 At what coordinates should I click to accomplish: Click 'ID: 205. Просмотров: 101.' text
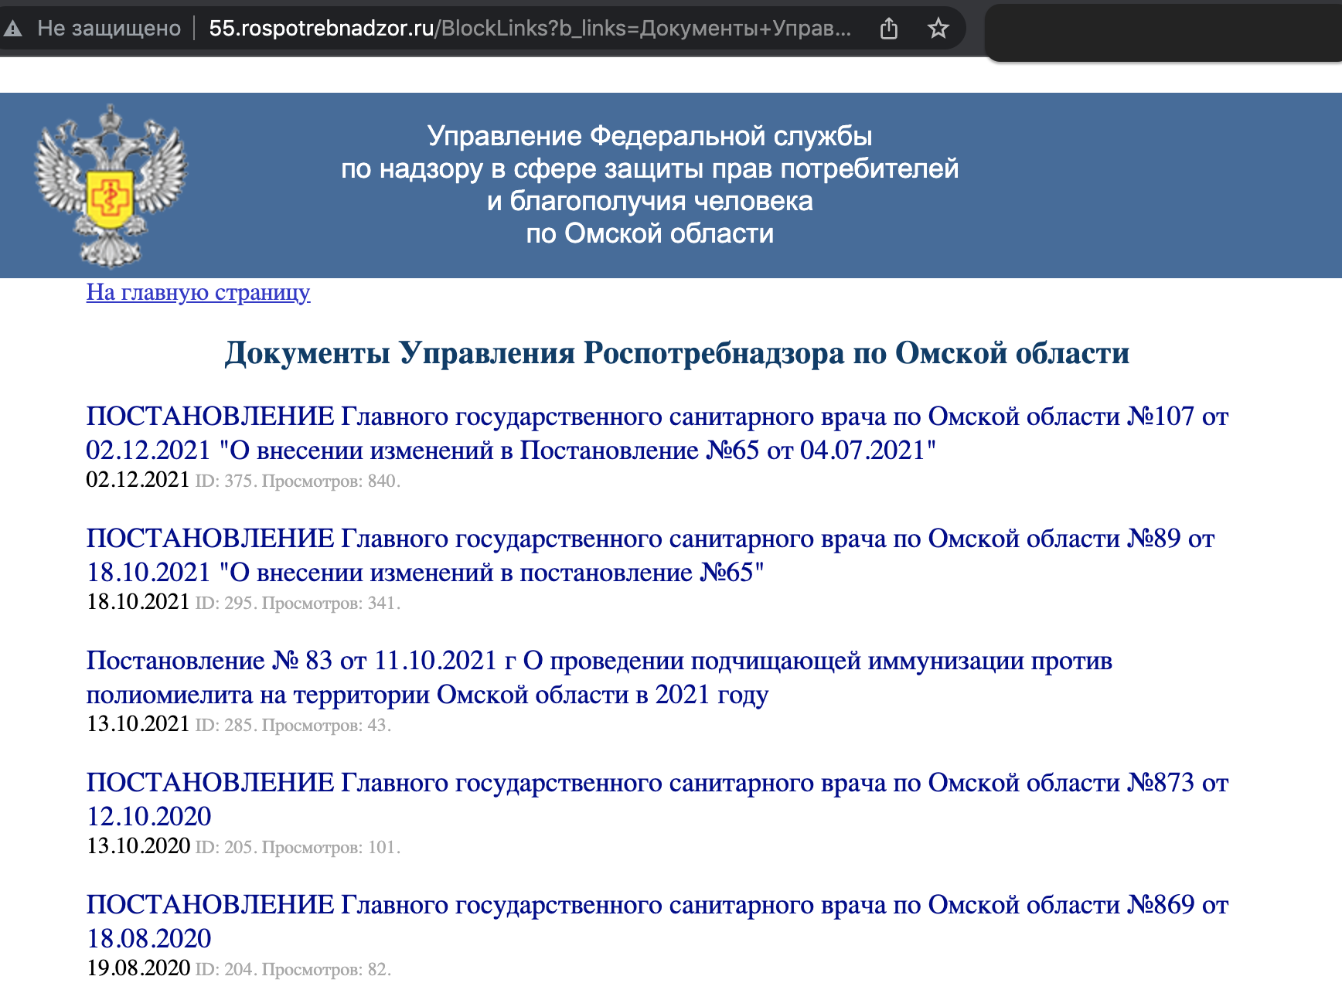[298, 847]
